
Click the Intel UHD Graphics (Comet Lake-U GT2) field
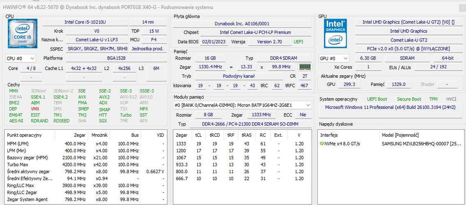tap(408, 22)
